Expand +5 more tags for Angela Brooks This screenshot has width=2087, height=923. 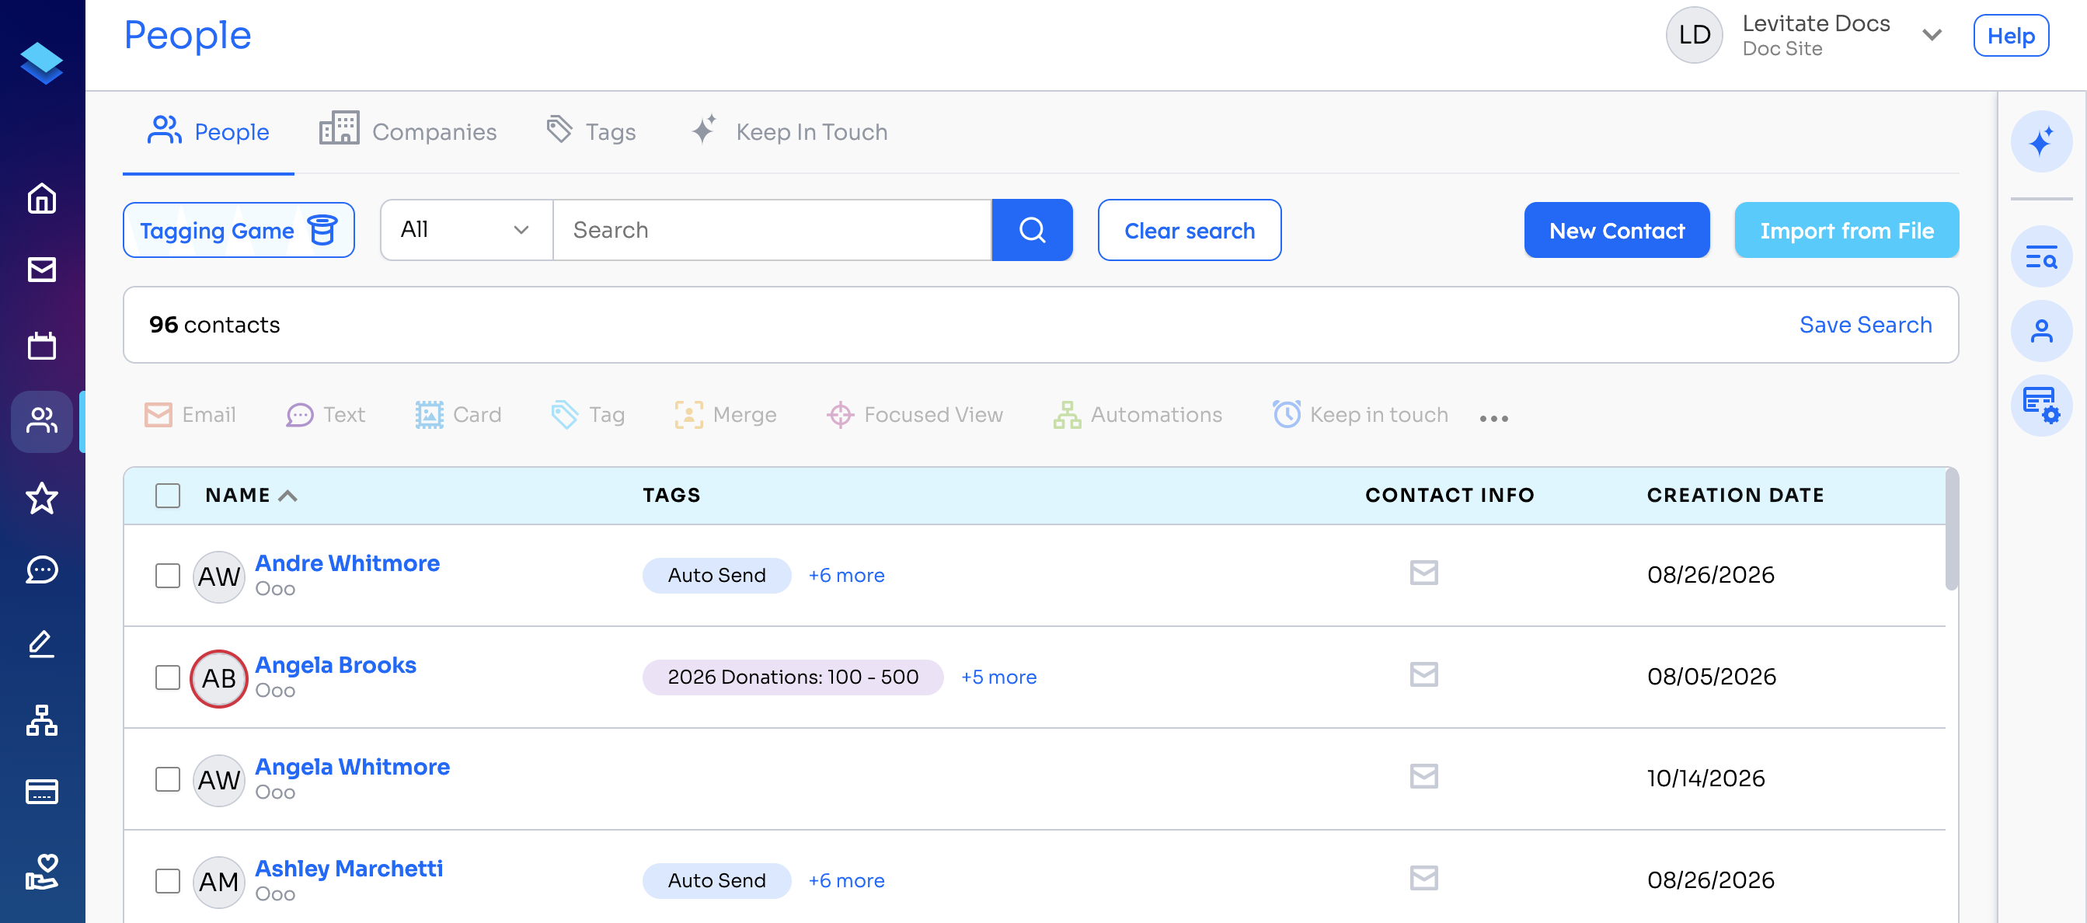[x=998, y=677]
